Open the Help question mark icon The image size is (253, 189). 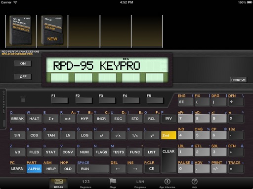[194, 182]
